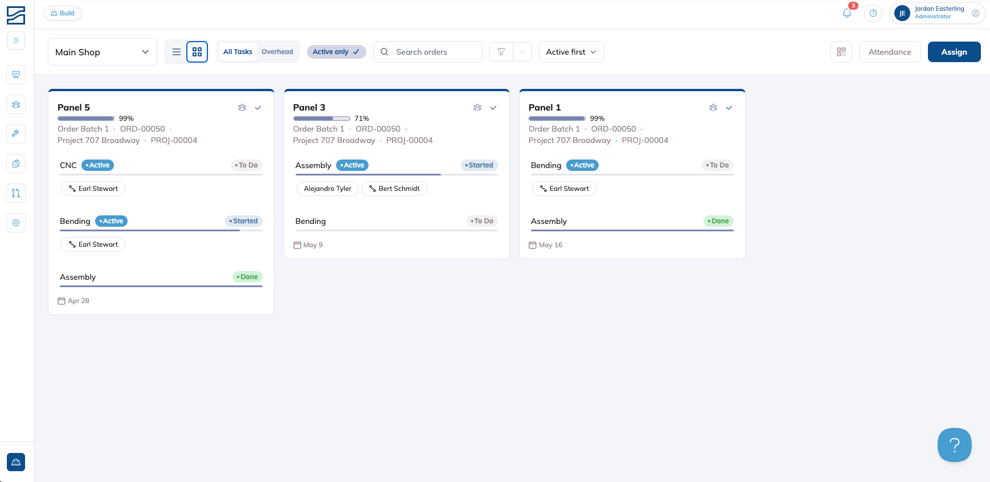The width and height of the screenshot is (990, 482).
Task: Open the notifications bell
Action: pyautogui.click(x=847, y=13)
